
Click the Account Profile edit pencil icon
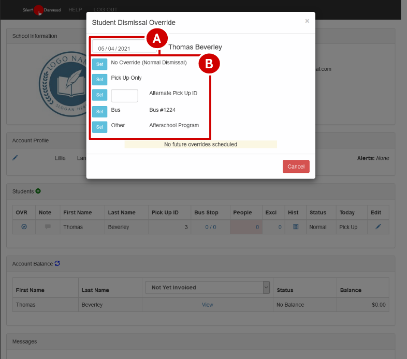[15, 158]
